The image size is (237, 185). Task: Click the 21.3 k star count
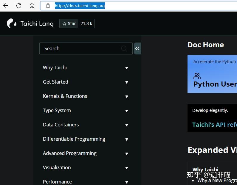(86, 23)
